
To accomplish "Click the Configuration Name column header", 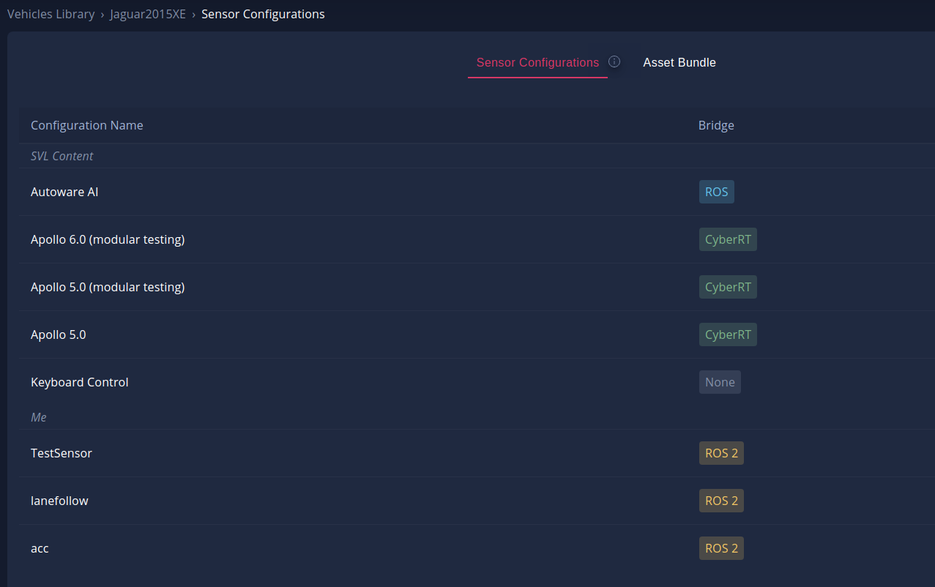I will (x=87, y=125).
